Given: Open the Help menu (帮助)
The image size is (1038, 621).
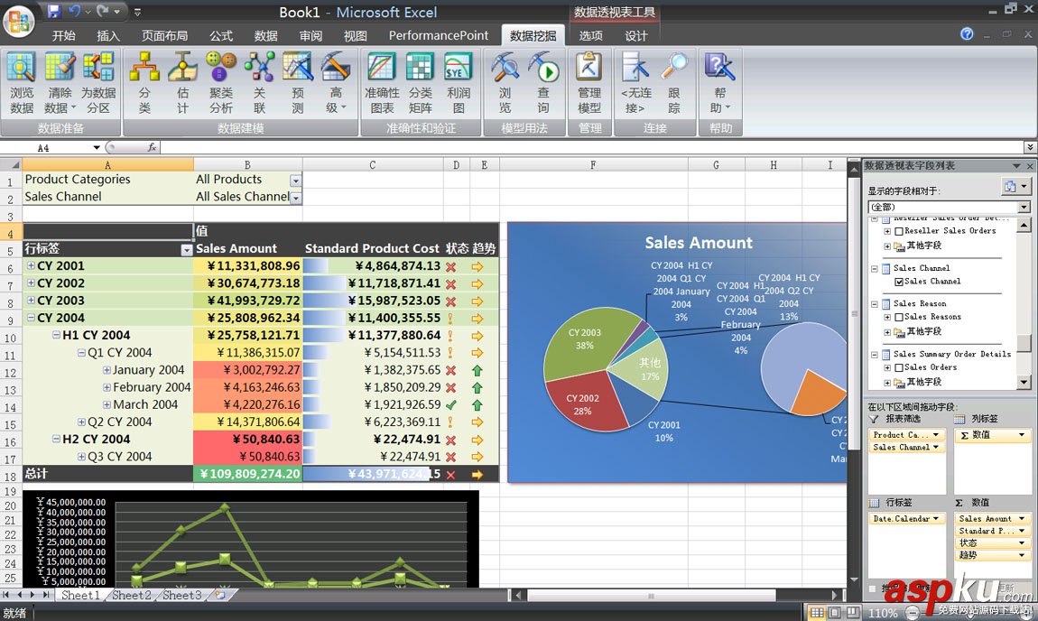Looking at the screenshot, I should tap(720, 83).
